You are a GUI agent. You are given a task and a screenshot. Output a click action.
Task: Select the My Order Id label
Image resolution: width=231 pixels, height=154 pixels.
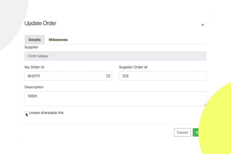click(34, 67)
